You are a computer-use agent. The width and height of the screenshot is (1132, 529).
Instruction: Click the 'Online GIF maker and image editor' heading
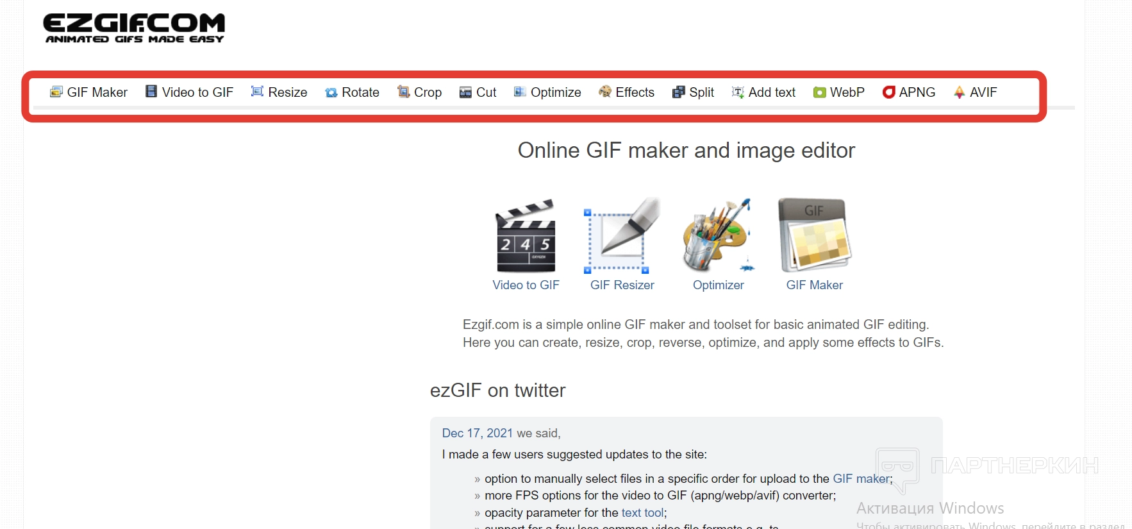[687, 150]
